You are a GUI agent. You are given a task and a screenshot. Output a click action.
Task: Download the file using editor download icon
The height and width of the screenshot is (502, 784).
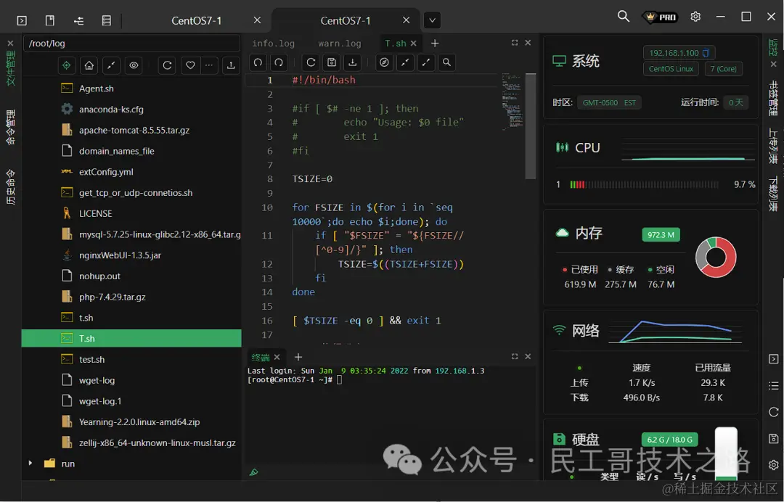[x=353, y=62]
